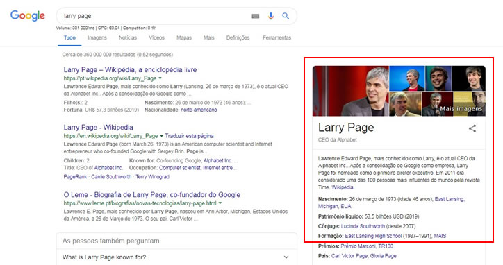This screenshot has width=503, height=265.
Task: Open the Carrie Southworth sitelink
Action: [x=111, y=177]
